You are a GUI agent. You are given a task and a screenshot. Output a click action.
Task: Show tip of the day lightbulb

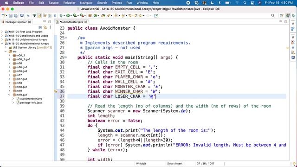click(294, 163)
